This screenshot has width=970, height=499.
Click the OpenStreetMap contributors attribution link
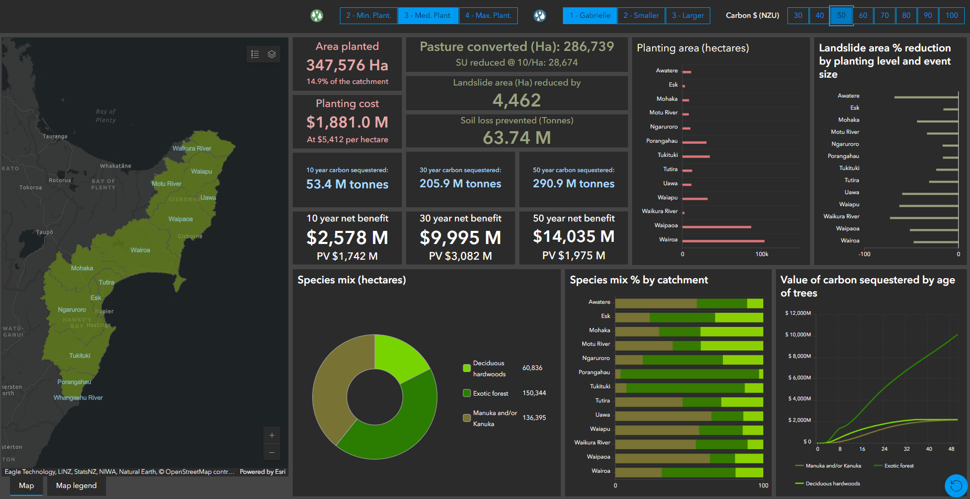[196, 472]
